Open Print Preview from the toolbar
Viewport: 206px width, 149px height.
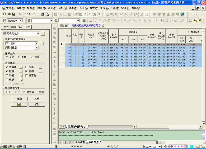coord(48,14)
